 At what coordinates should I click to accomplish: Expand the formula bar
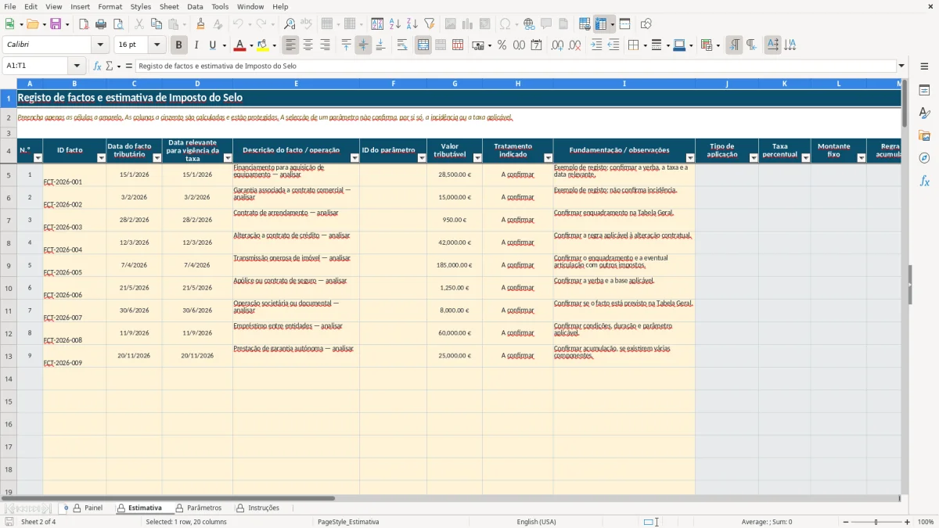tap(901, 66)
